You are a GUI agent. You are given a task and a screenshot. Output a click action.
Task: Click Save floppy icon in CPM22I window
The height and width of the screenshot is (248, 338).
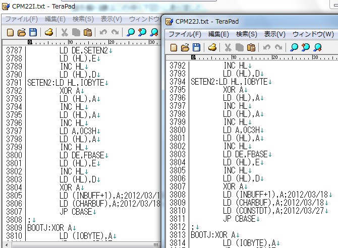[x=33, y=33]
